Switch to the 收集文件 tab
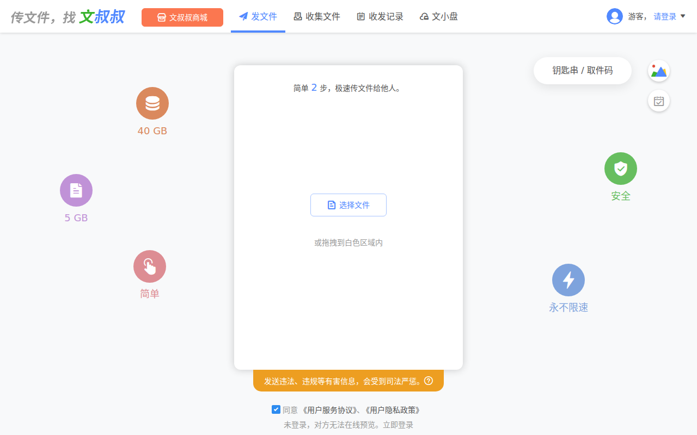 point(317,17)
